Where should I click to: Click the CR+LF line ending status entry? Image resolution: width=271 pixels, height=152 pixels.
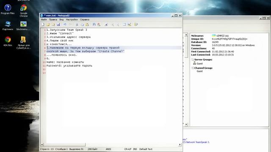click(128, 149)
